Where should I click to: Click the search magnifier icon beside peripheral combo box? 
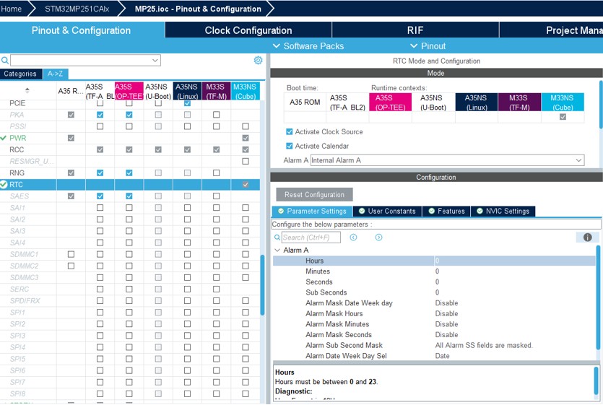tap(4, 61)
